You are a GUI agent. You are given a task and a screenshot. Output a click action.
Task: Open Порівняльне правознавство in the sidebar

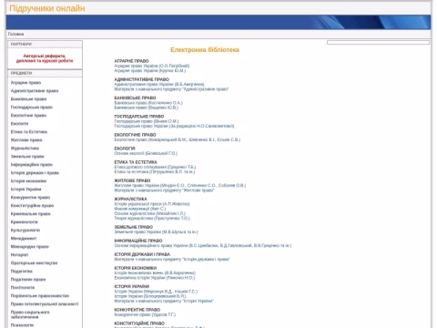click(40, 296)
